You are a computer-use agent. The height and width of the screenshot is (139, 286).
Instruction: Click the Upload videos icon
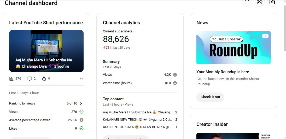coord(247,2)
